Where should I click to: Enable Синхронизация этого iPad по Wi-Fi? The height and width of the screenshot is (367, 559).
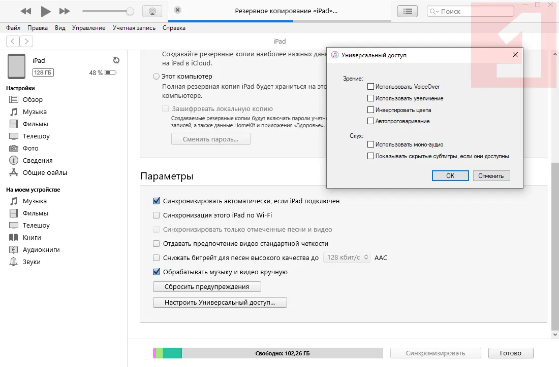(x=156, y=215)
